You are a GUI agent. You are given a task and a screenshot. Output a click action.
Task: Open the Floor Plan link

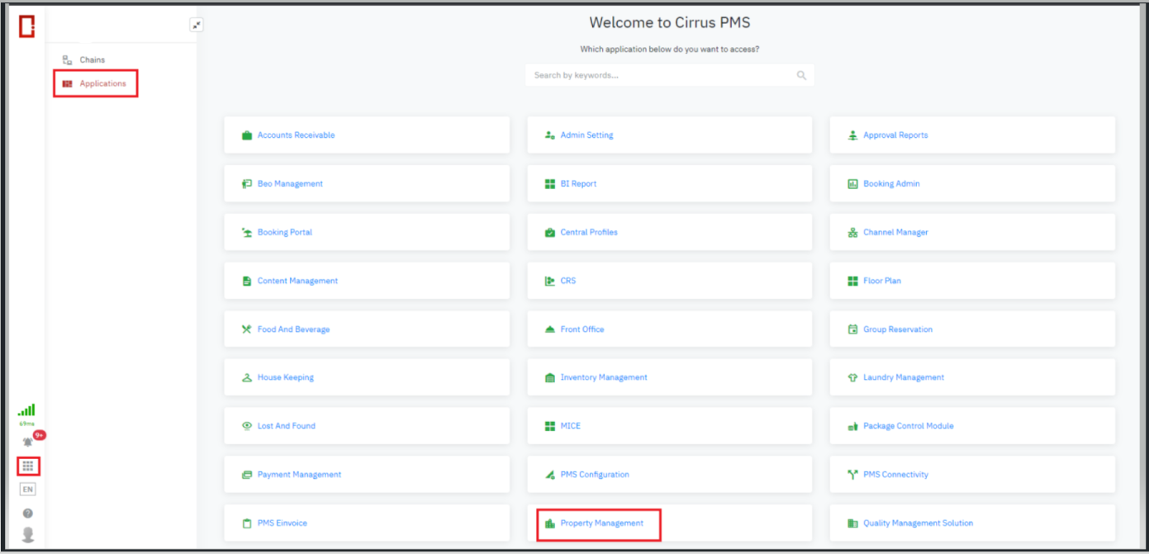(x=882, y=281)
